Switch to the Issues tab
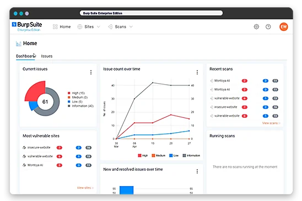 [x=47, y=56]
